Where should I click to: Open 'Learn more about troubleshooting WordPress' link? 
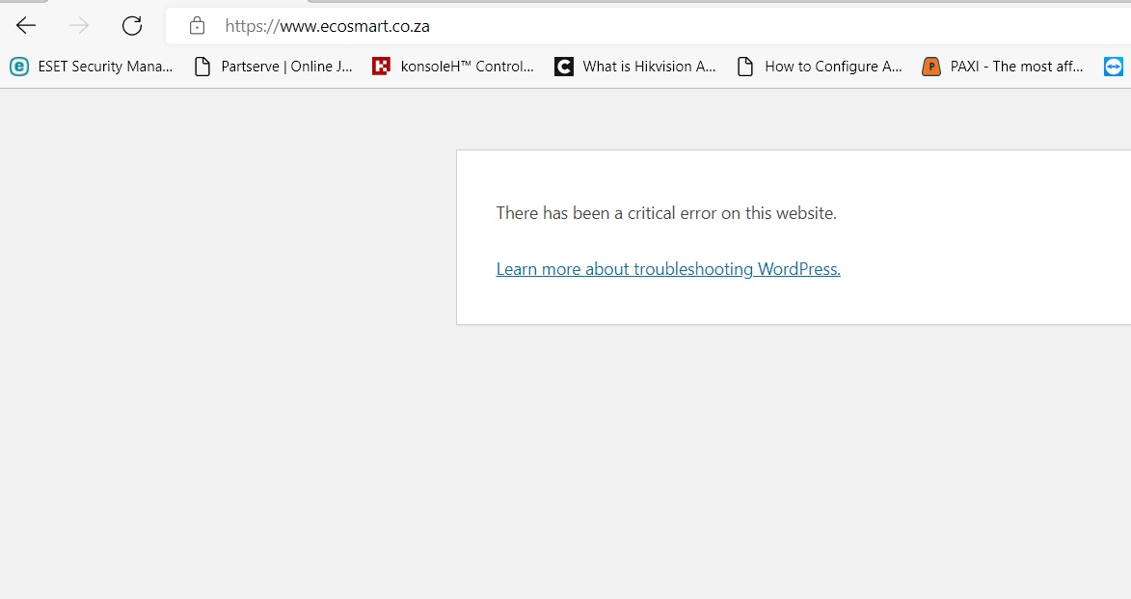point(668,269)
